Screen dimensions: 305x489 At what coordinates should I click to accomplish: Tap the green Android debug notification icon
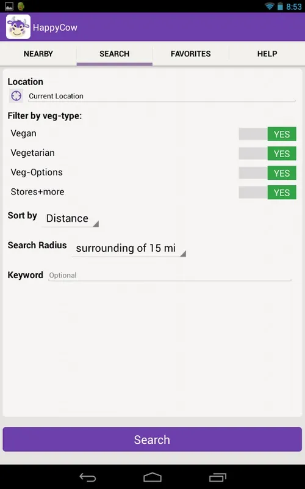[21, 6]
